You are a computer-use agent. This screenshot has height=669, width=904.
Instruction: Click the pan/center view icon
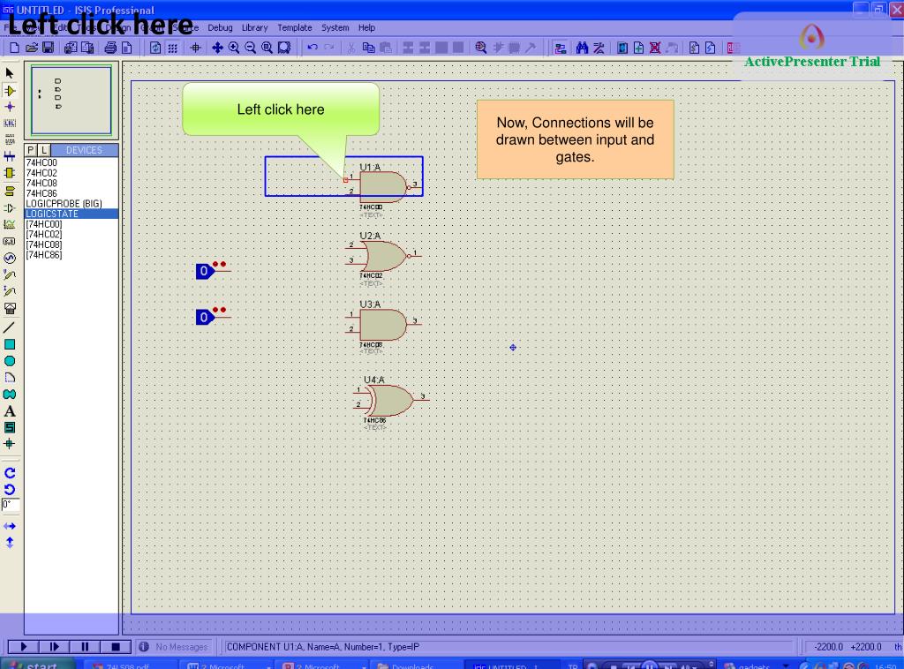click(x=217, y=48)
